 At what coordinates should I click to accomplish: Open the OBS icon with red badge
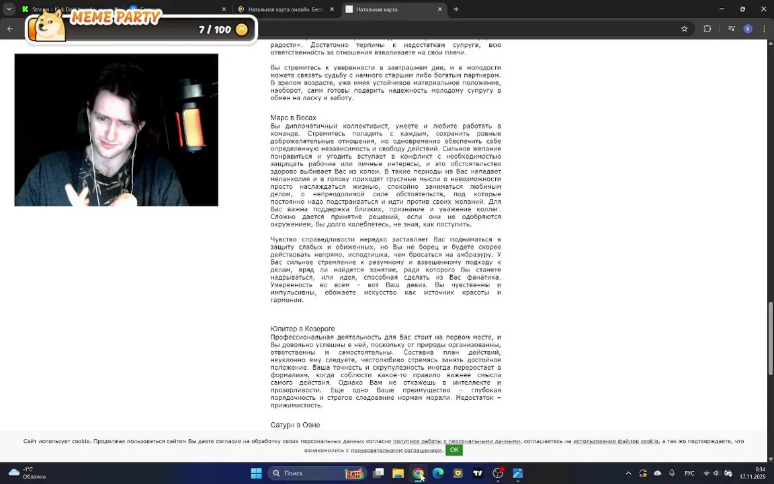[x=498, y=473]
